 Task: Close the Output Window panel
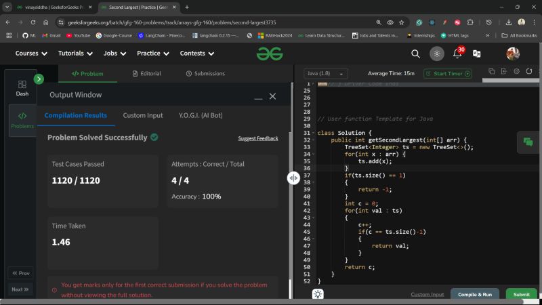coord(272,96)
